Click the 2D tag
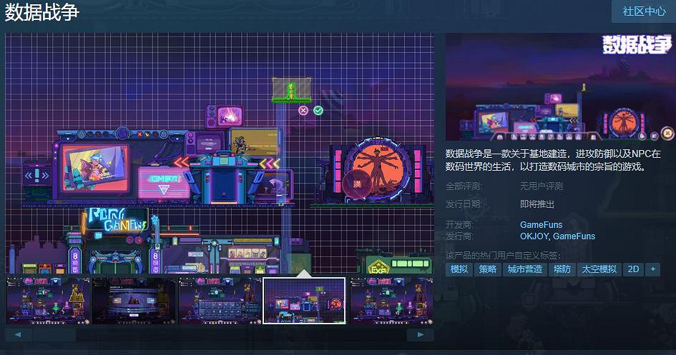The image size is (676, 355). point(633,269)
